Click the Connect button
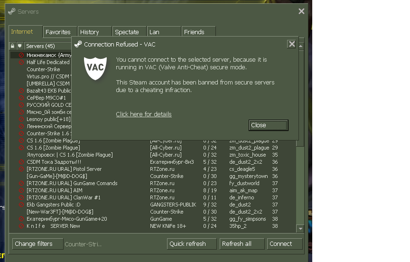Image resolution: width=410 pixels, height=262 pixels. 285,244
